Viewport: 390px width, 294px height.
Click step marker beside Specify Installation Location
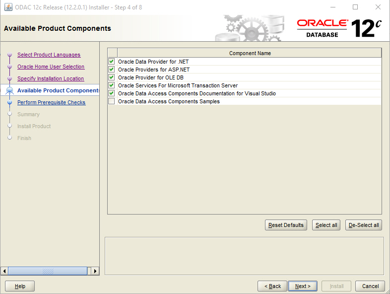[x=10, y=78]
